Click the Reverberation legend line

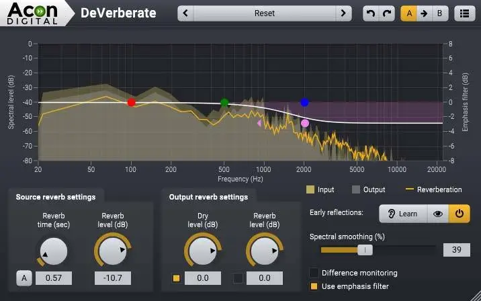[x=410, y=189]
